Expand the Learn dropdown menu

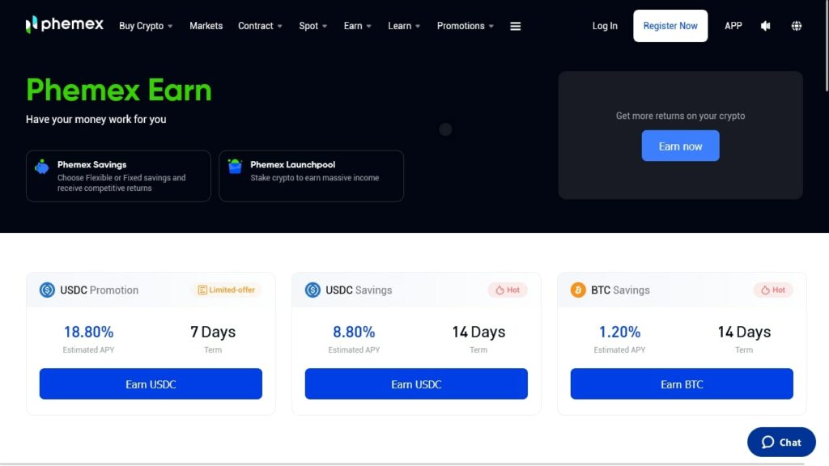point(404,26)
